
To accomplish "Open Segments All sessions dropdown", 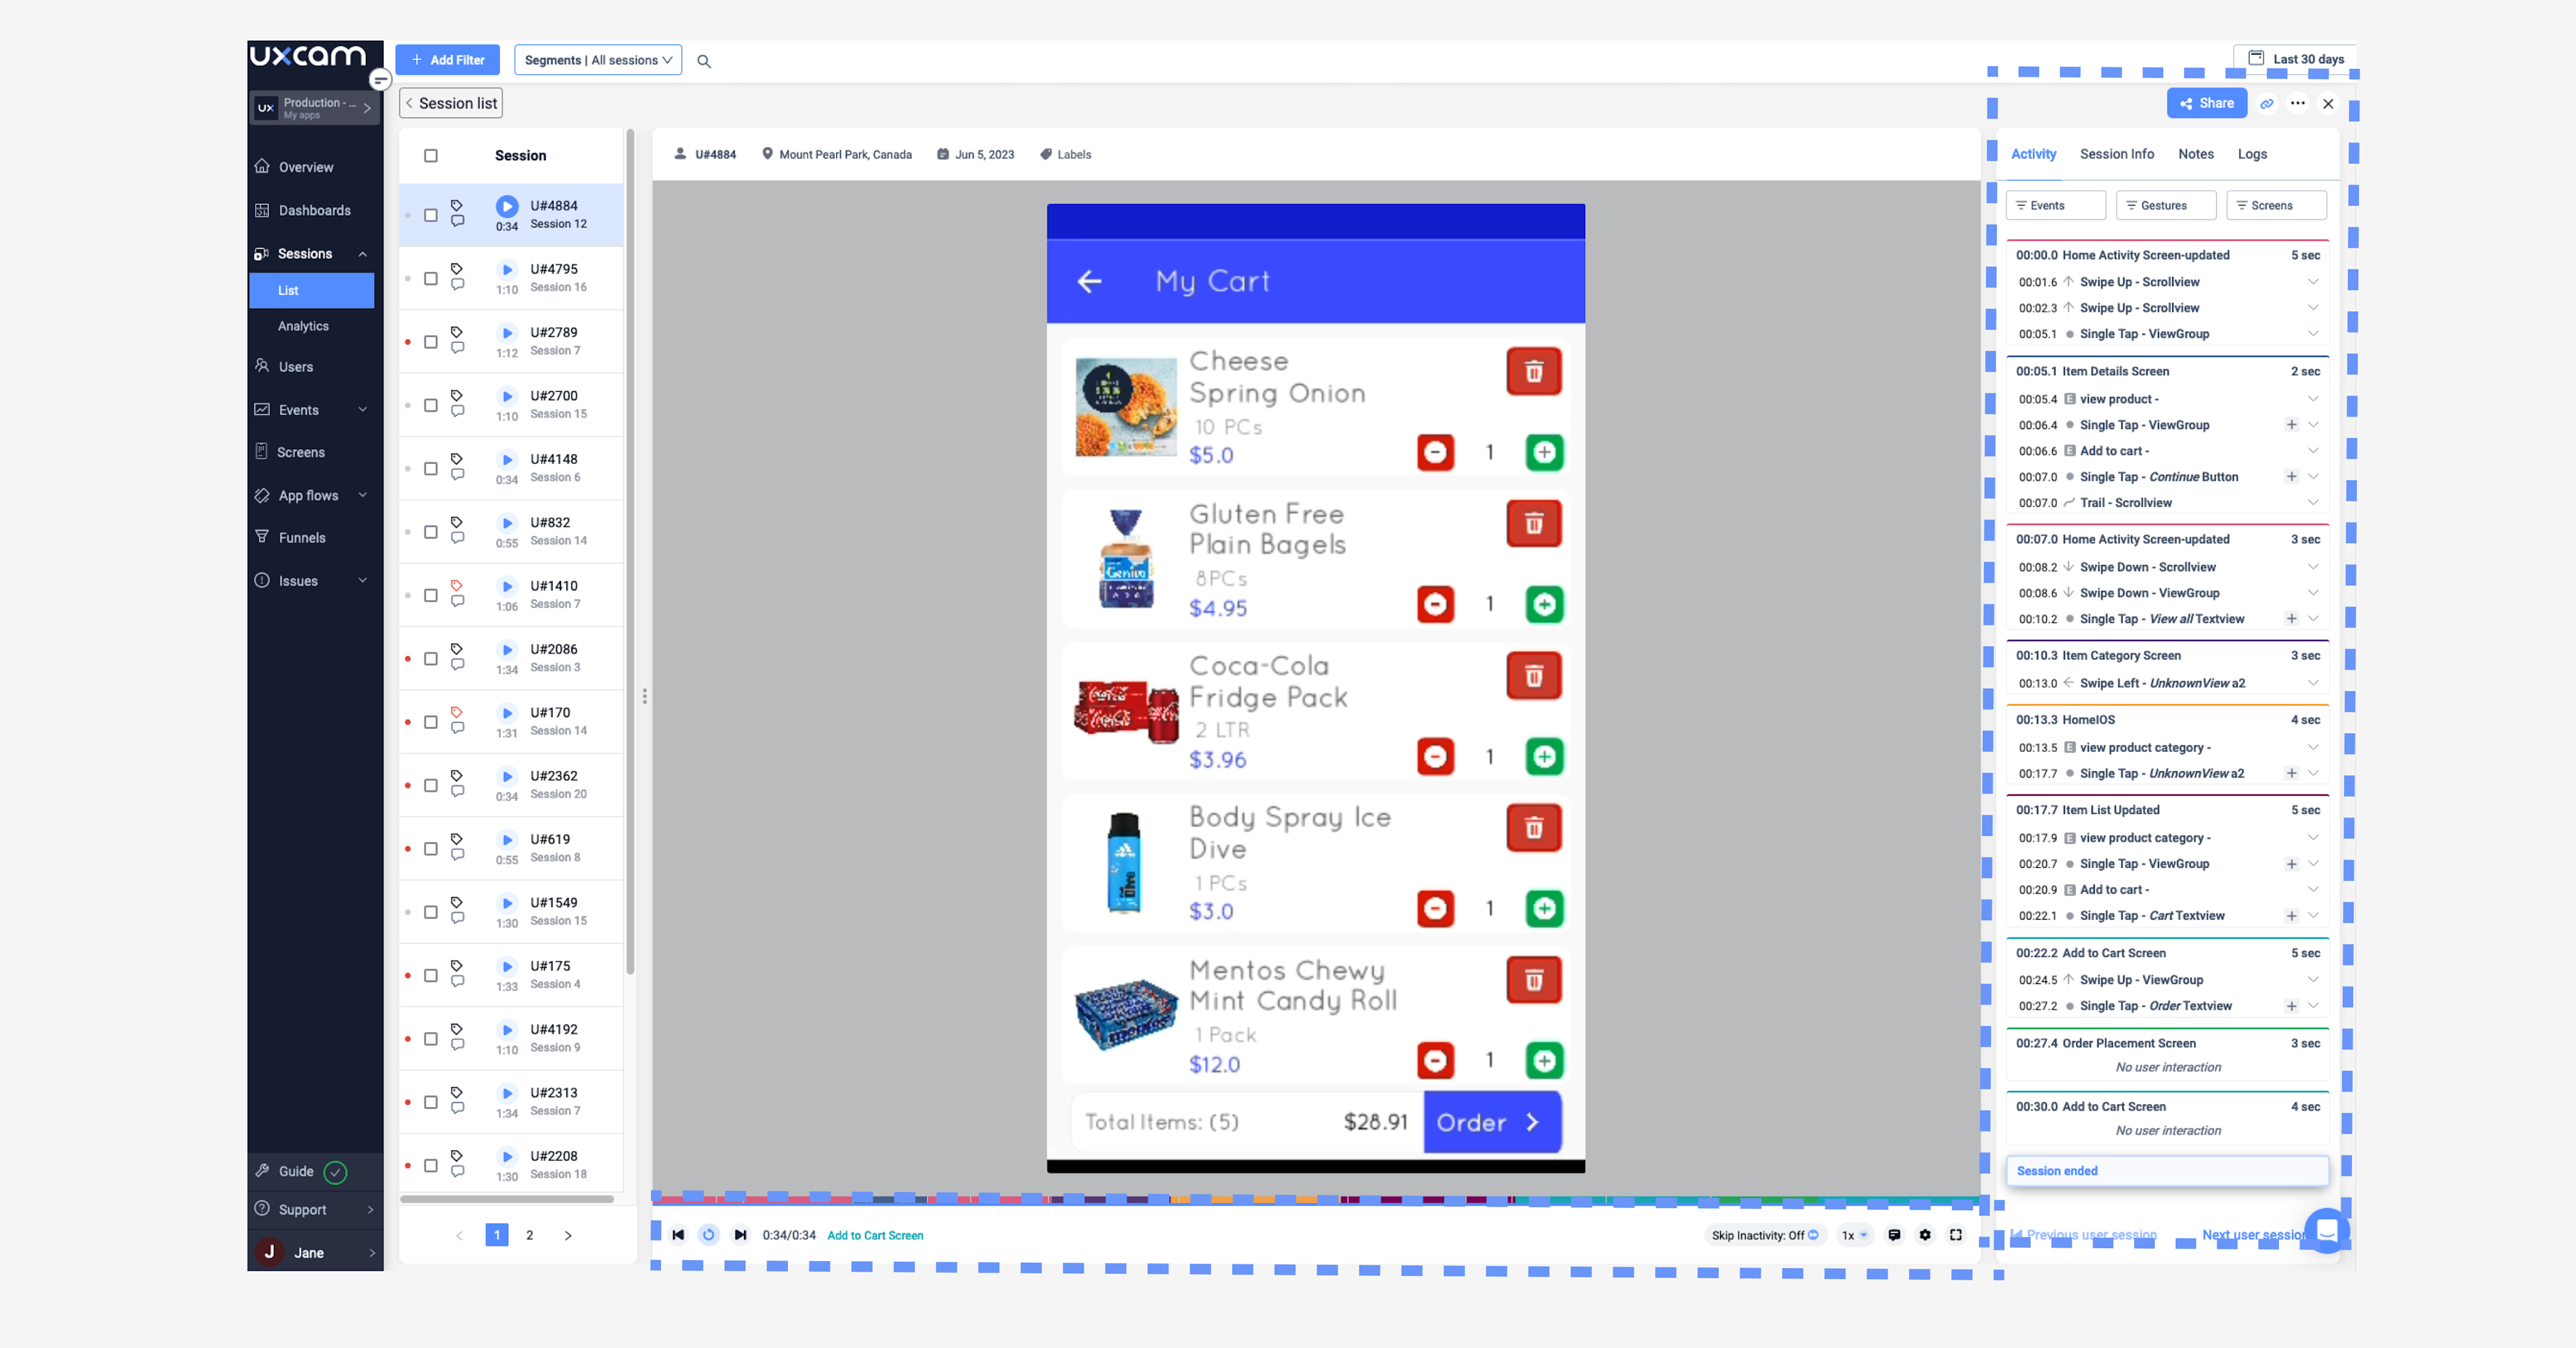I will click(x=598, y=60).
